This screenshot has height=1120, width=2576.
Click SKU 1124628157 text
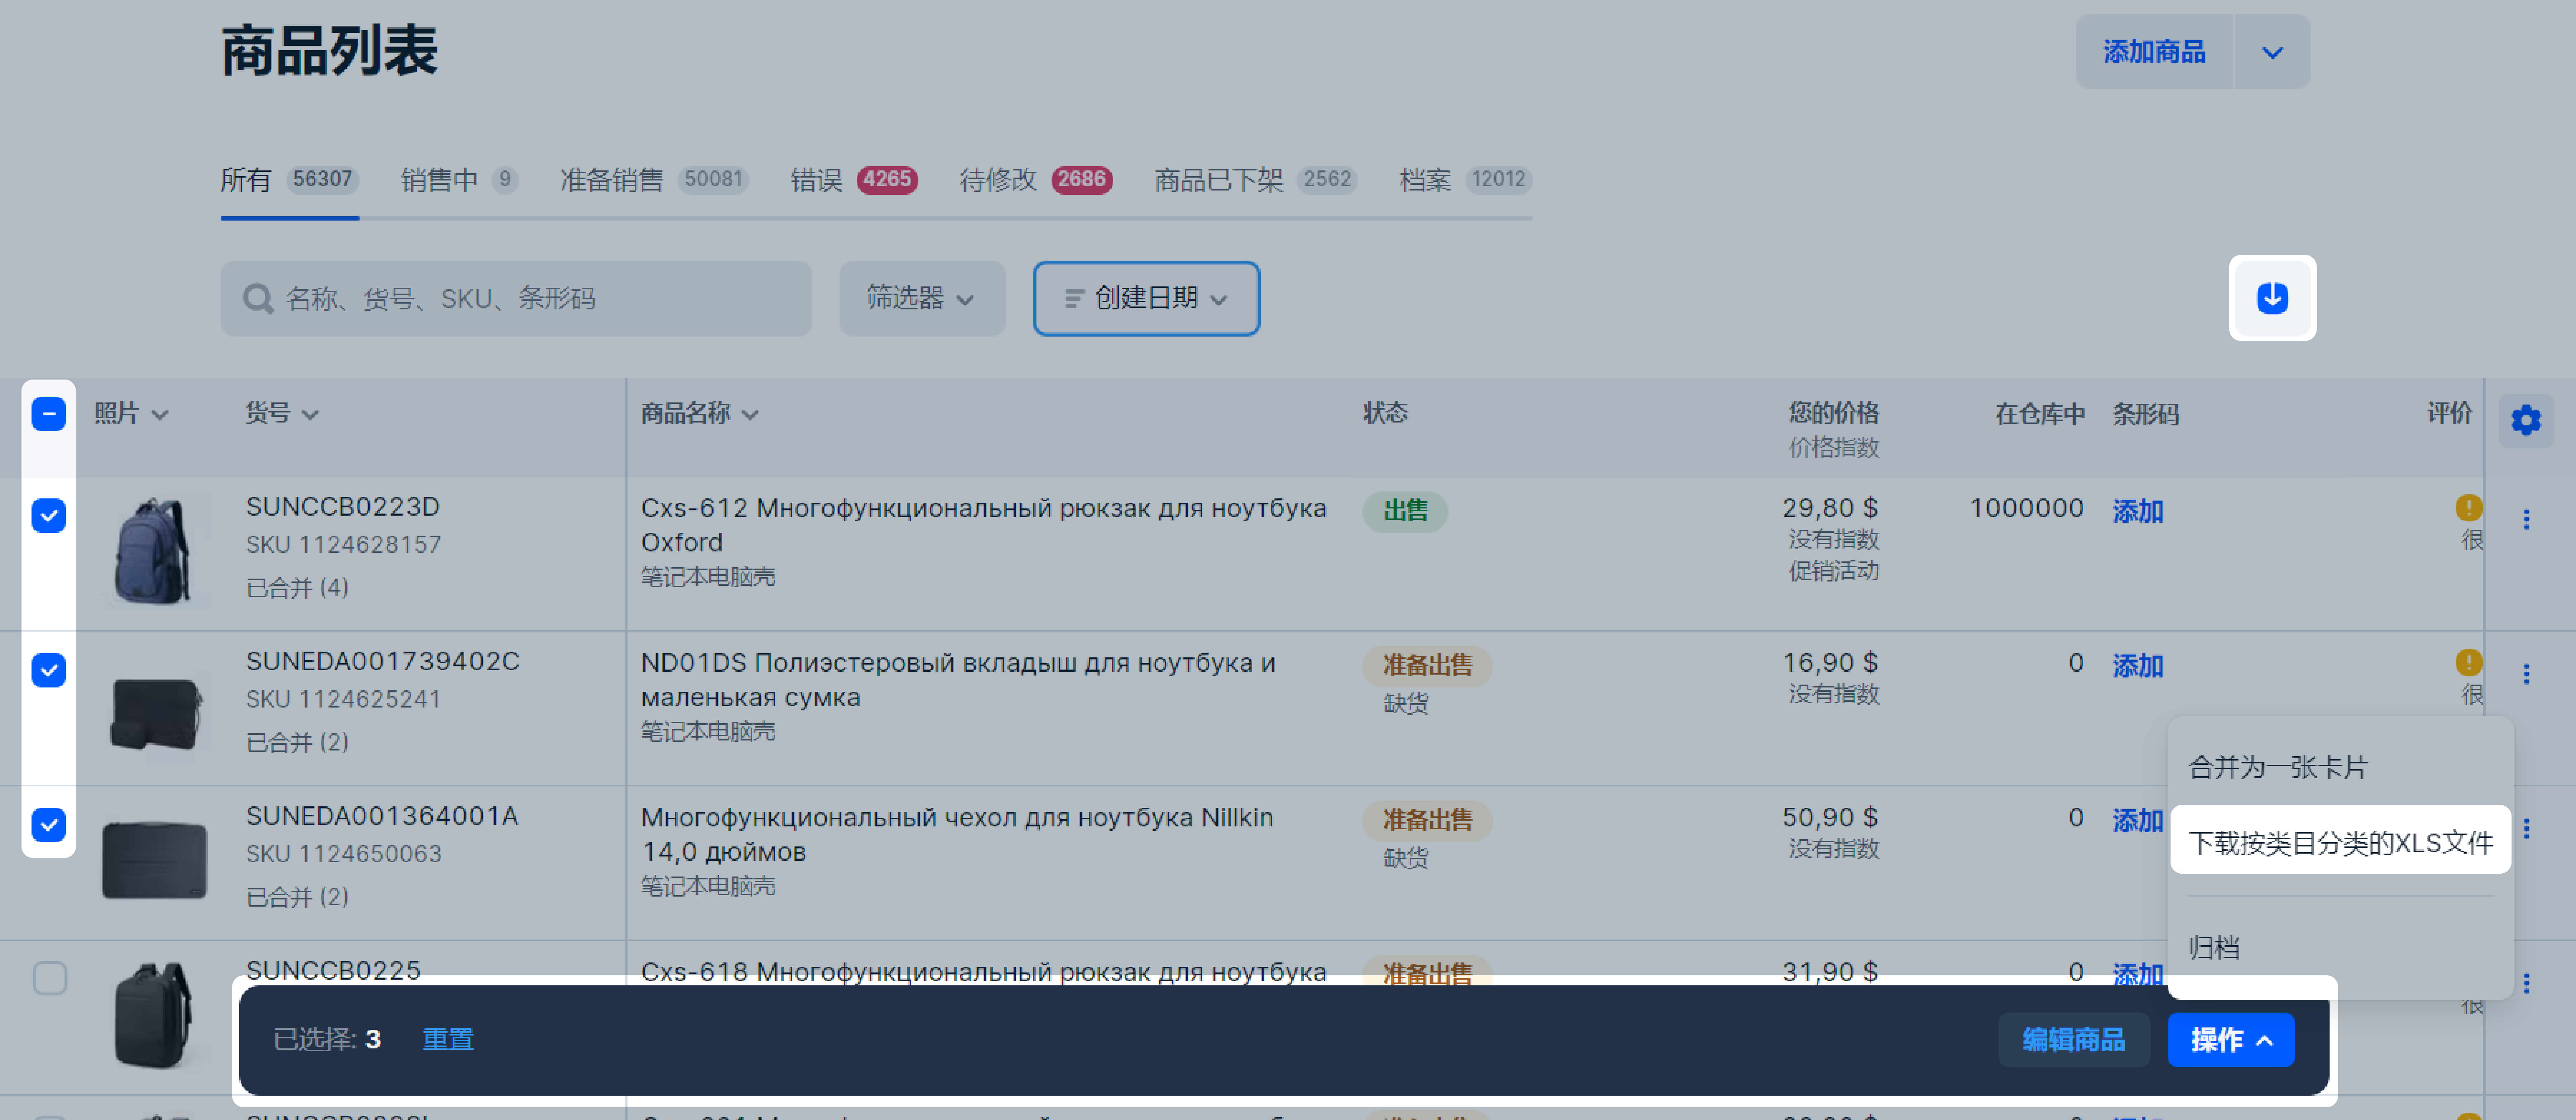[343, 545]
